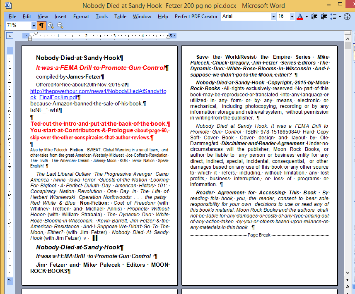Open the View menu
This screenshot has width=355, height=294.
[43, 17]
